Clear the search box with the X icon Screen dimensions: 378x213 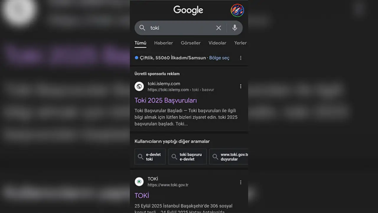coord(219,28)
